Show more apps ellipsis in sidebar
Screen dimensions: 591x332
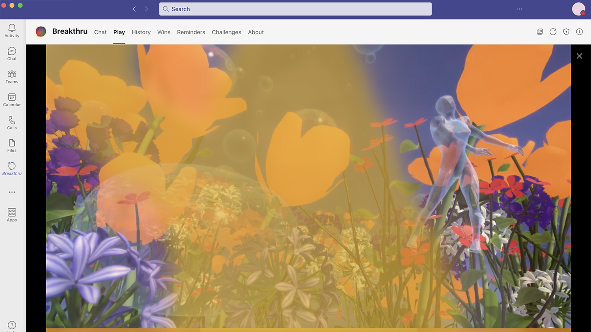click(12, 192)
